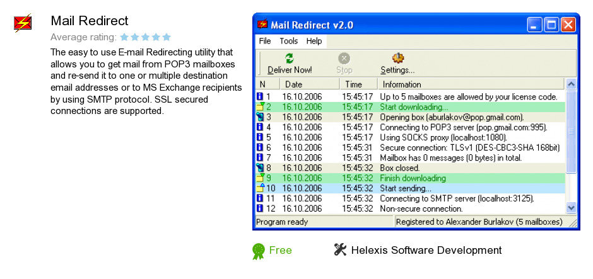Select 'Mailbox has 0 messages' log entry

pyautogui.click(x=410, y=158)
